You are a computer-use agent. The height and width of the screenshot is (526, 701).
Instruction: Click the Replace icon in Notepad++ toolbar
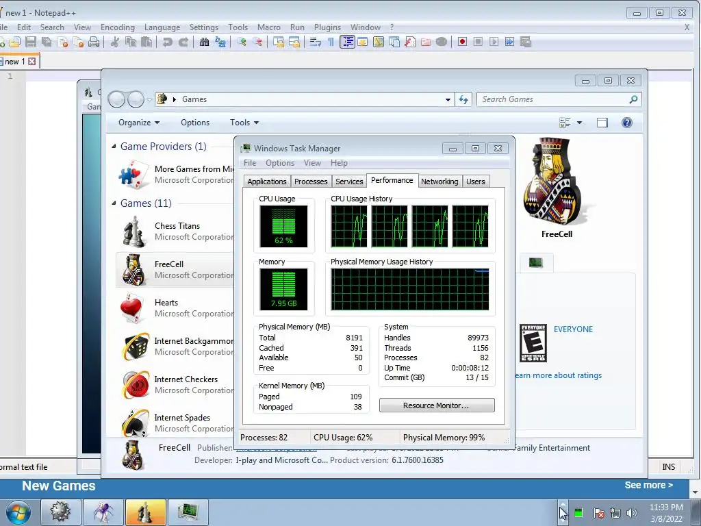pyautogui.click(x=220, y=42)
